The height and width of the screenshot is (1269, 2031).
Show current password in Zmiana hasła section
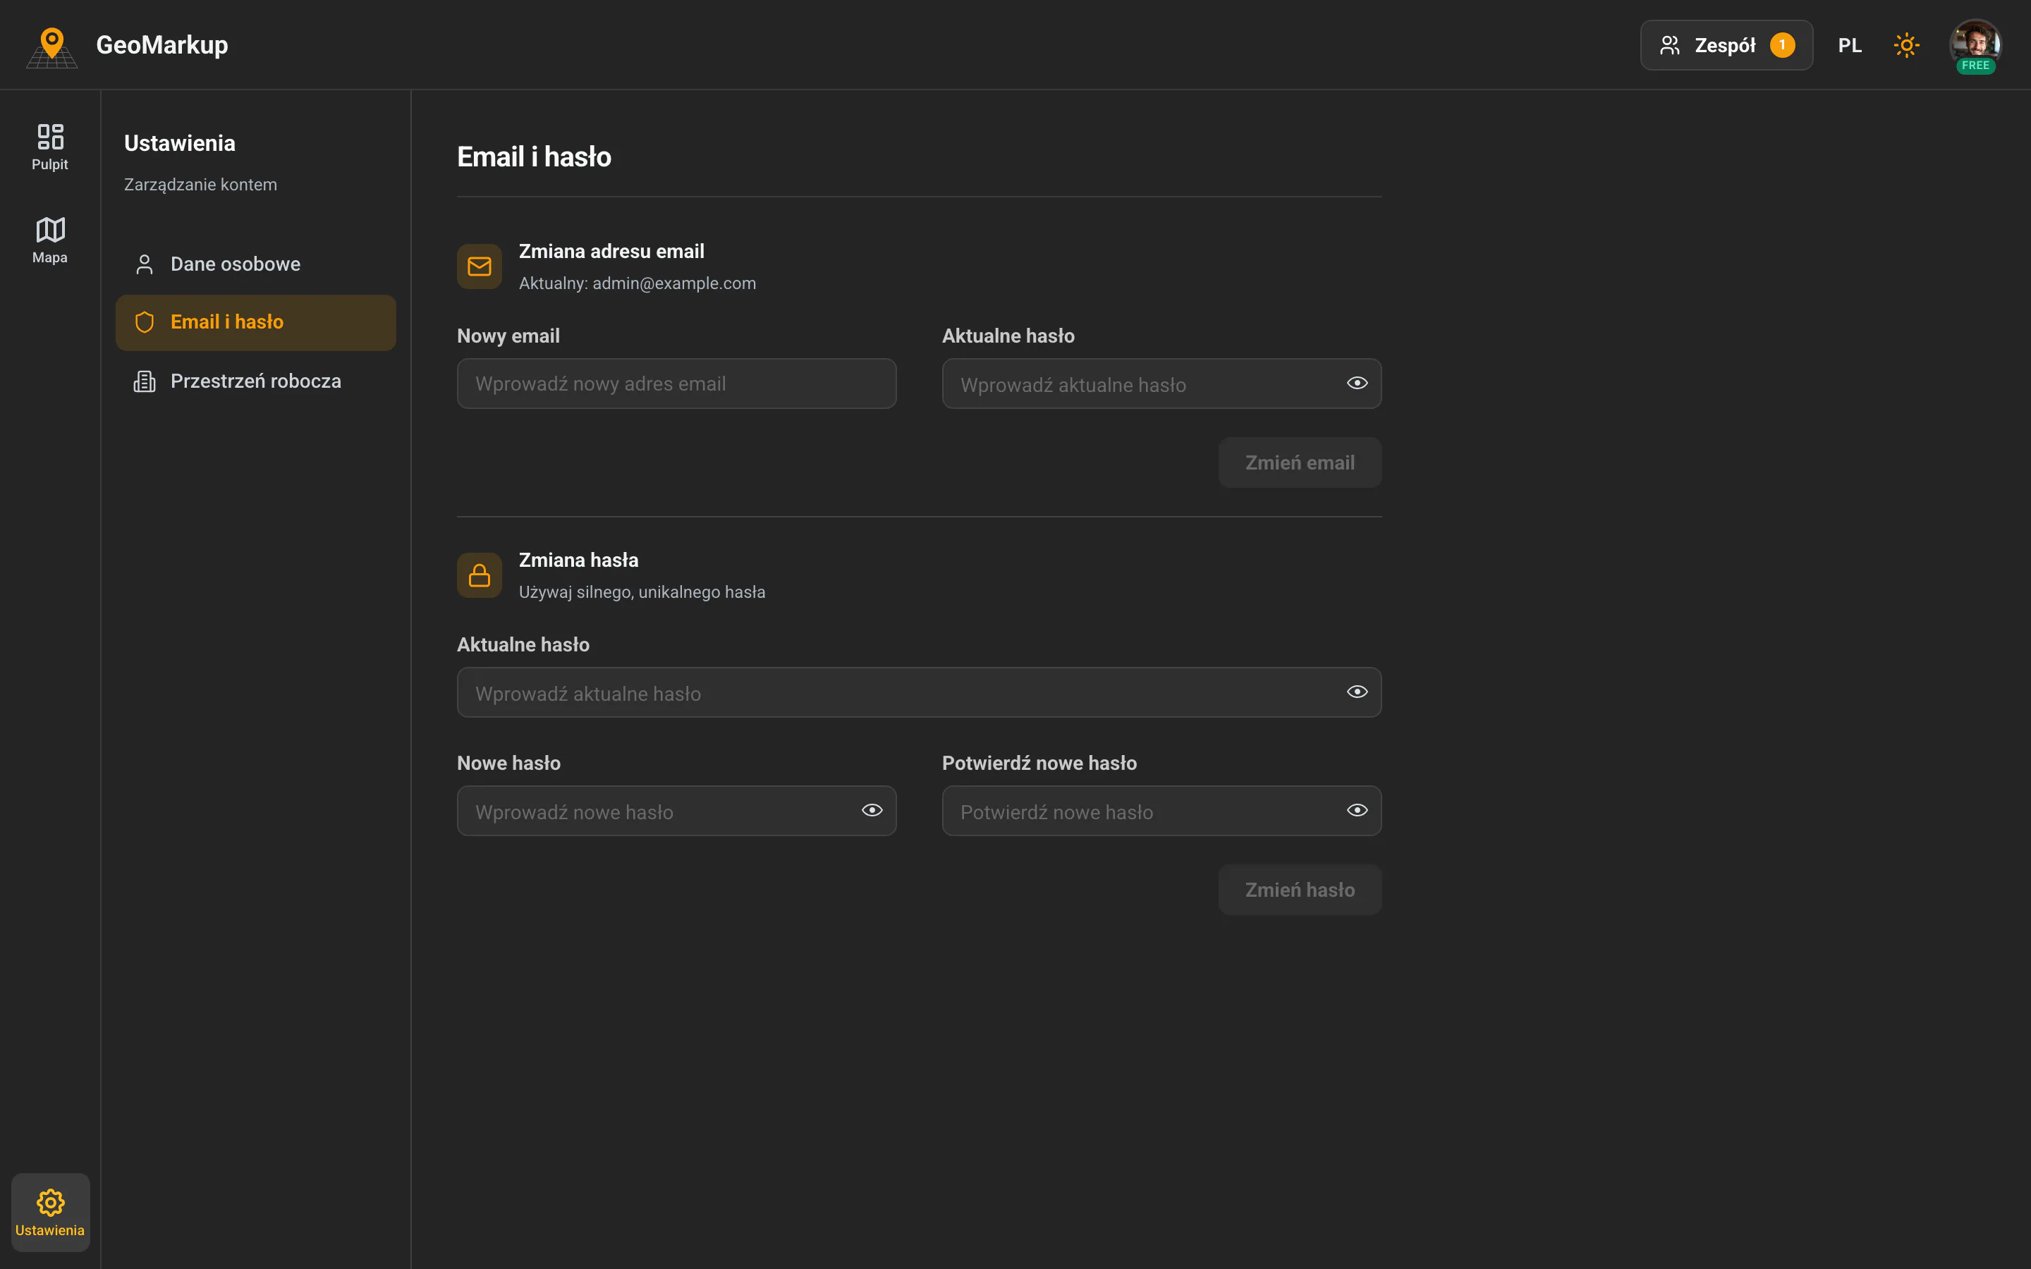(x=1357, y=692)
